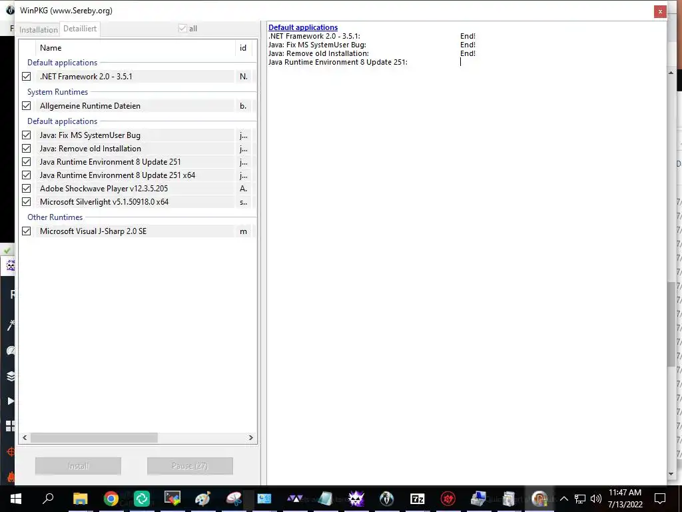
Task: Close the WinPKG window
Action: [660, 11]
